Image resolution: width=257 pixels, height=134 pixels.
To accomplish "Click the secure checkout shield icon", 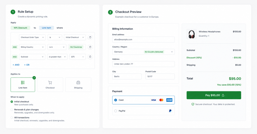I will click(193, 104).
